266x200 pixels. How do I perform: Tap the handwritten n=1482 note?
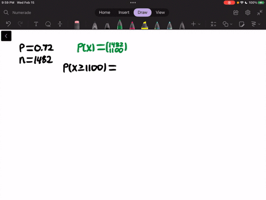point(36,60)
